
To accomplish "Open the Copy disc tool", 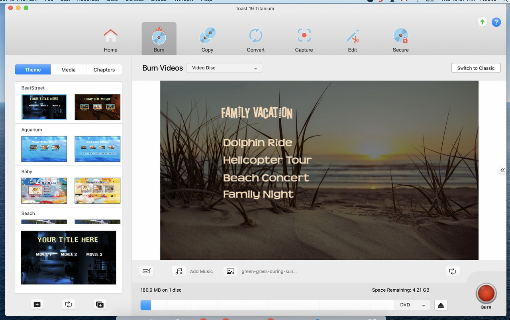I will 207,39.
